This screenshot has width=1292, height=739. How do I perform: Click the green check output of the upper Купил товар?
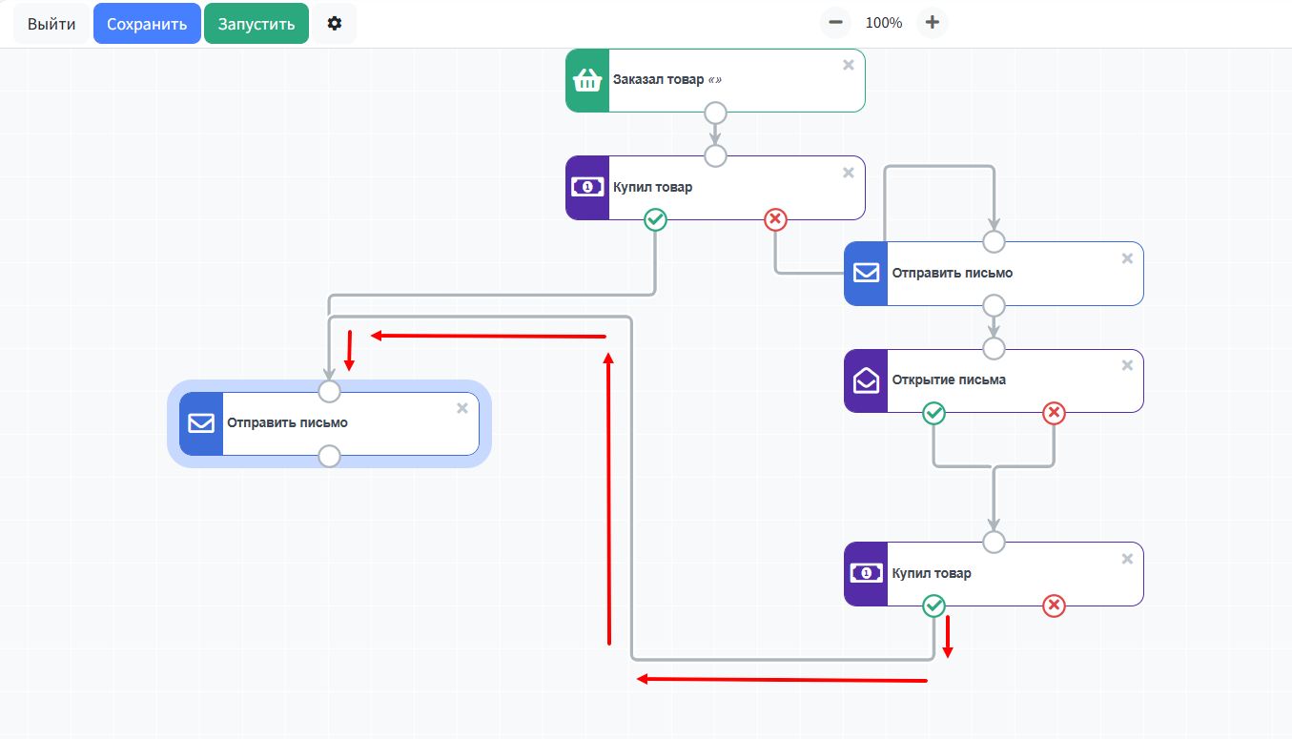(655, 220)
